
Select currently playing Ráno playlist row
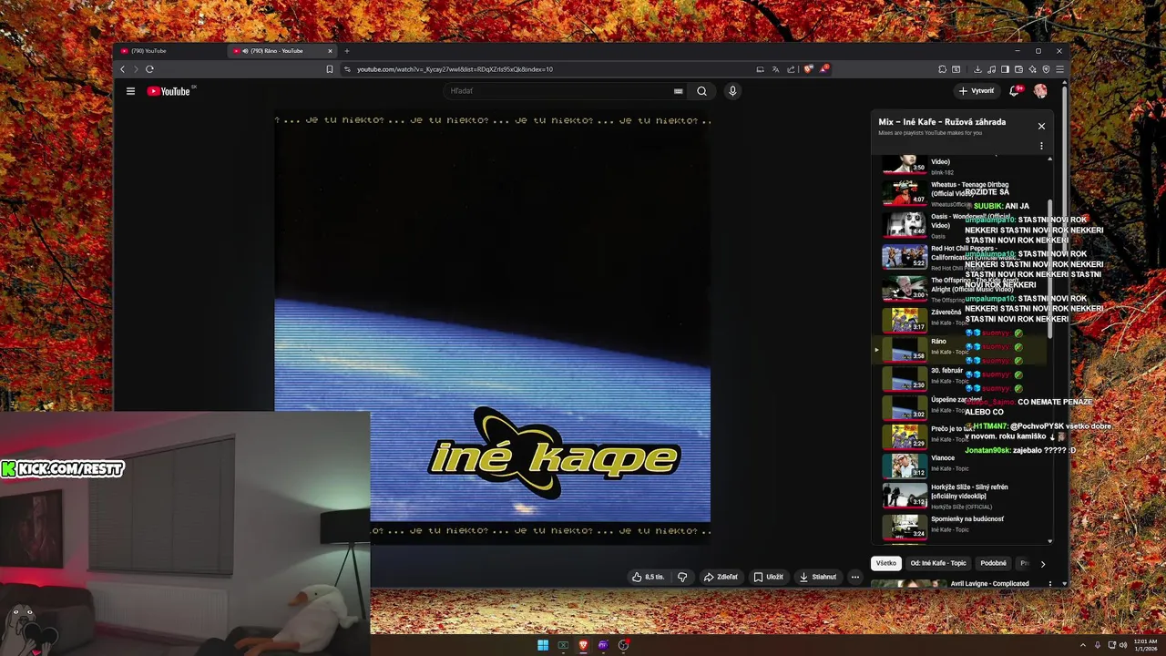961,348
